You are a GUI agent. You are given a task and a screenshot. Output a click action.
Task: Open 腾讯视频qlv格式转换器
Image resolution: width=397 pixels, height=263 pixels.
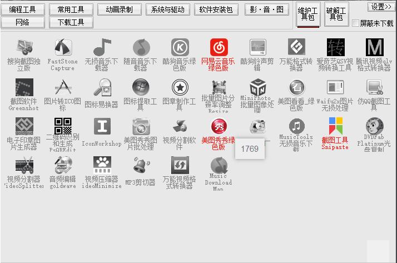(375, 47)
